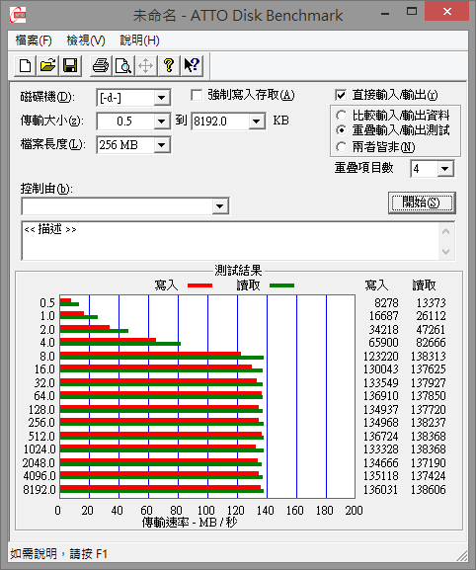Open print preview with the magnifier icon
The height and width of the screenshot is (570, 476).
123,66
